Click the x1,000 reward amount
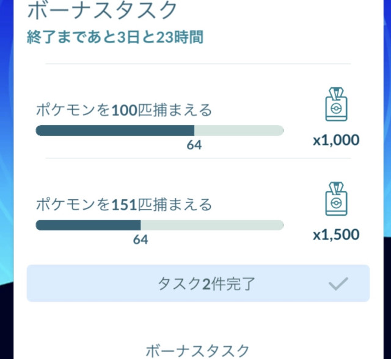Viewport: 391px width, 359px height. pyautogui.click(x=336, y=140)
